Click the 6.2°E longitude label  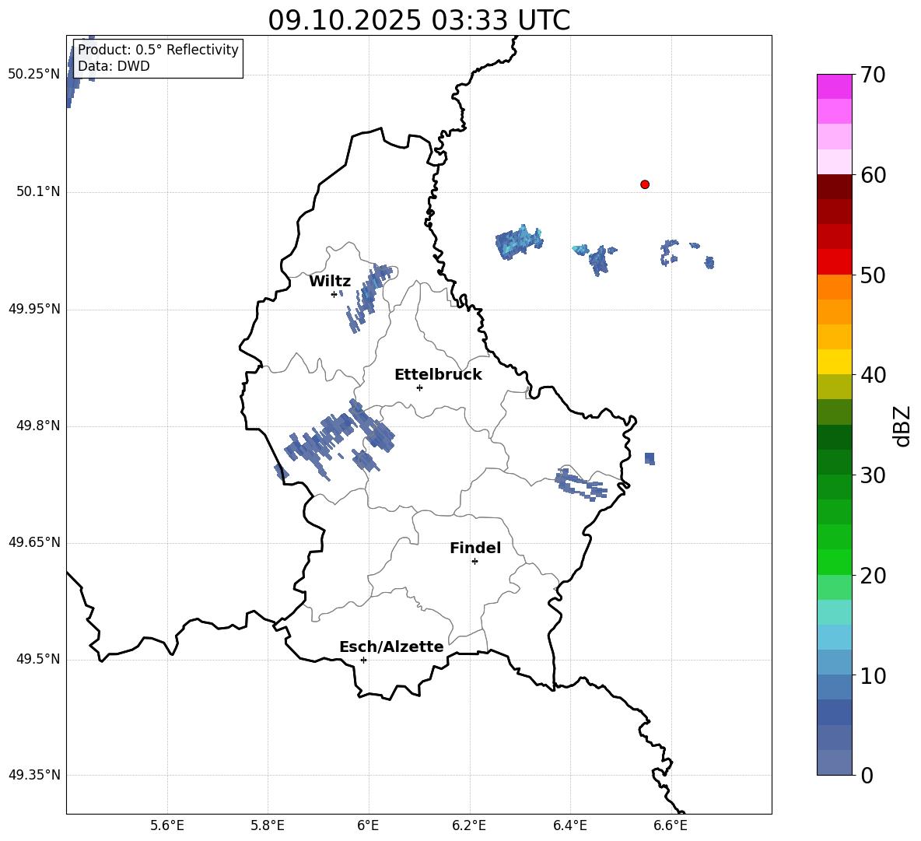point(469,825)
